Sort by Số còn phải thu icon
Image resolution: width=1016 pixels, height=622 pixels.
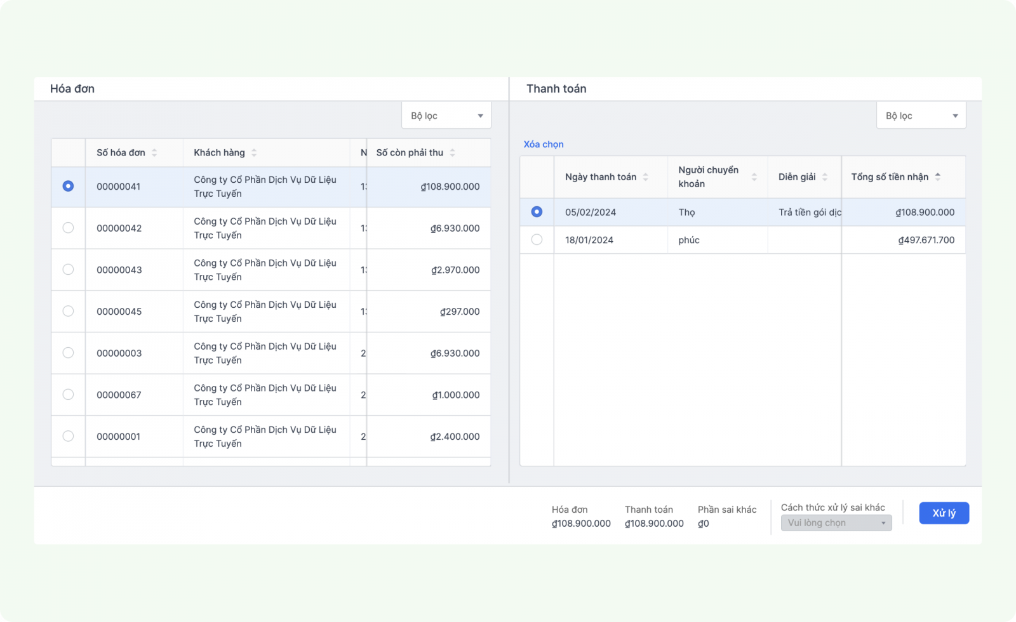(452, 153)
